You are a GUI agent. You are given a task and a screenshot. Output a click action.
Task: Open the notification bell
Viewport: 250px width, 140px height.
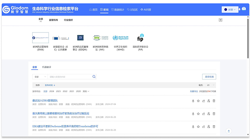(x=239, y=9)
